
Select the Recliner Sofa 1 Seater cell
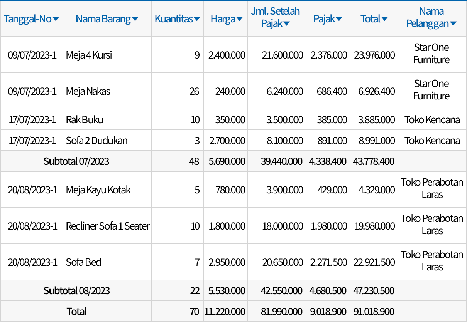[107, 226]
